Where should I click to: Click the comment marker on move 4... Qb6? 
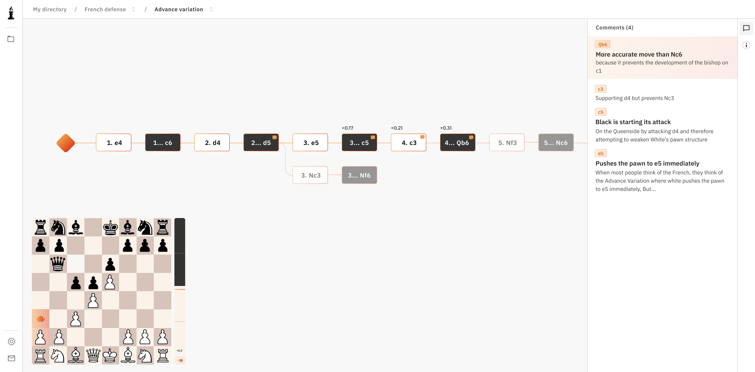pos(471,137)
